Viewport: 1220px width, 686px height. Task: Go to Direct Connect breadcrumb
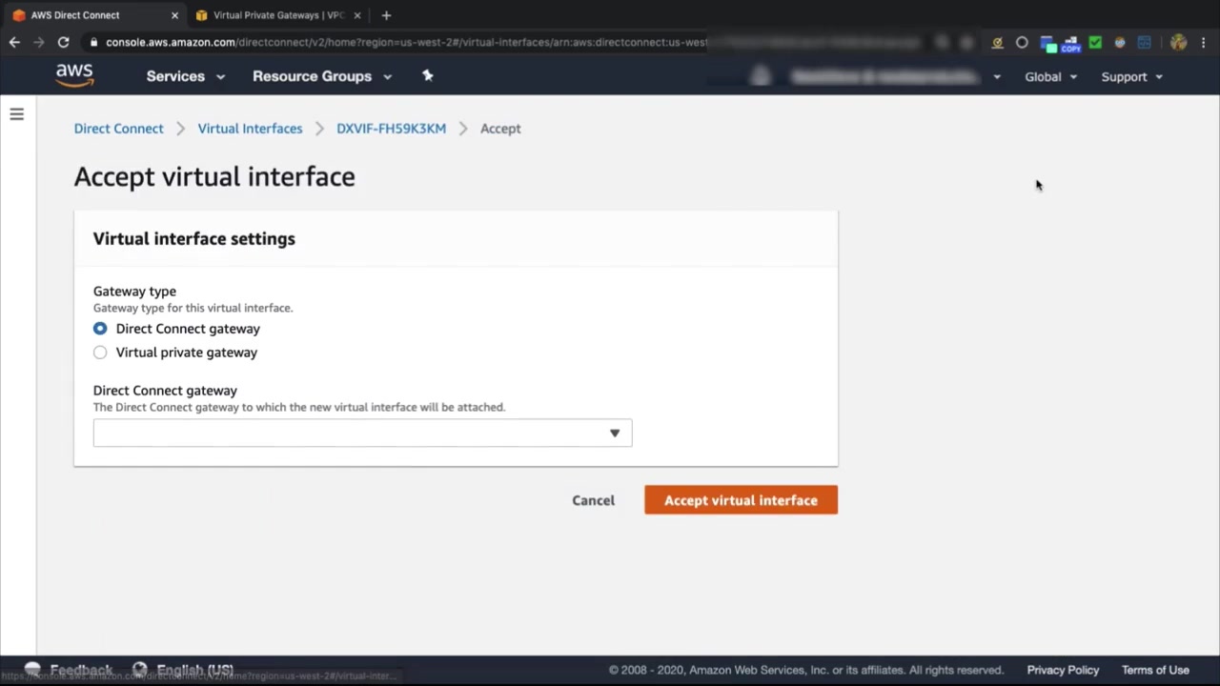(119, 129)
